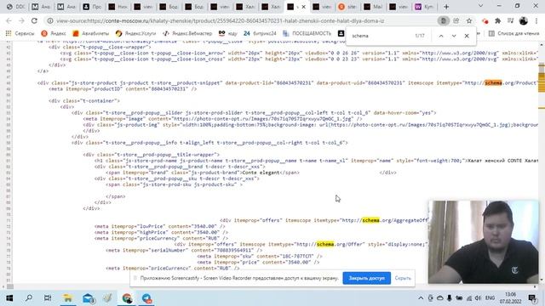Image resolution: width=545 pixels, height=306 pixels.
Task: Open the Mail app on taskbar
Action: 89,298
